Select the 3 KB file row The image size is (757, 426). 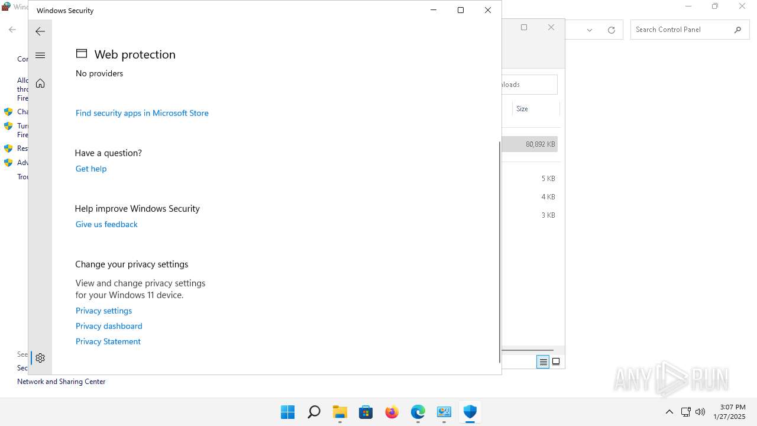pyautogui.click(x=530, y=215)
